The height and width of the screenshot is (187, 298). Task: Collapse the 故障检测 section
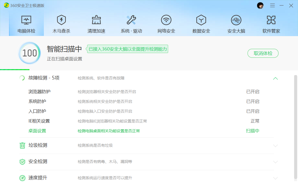coord(275,78)
